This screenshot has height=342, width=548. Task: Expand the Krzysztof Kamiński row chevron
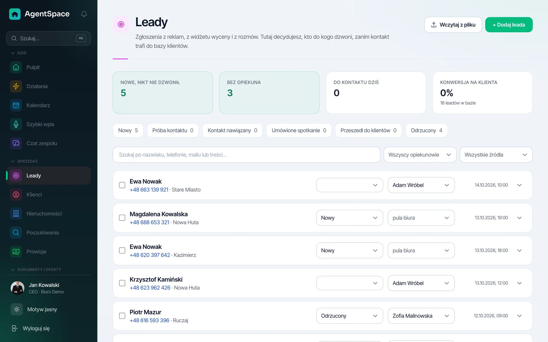[520, 283]
